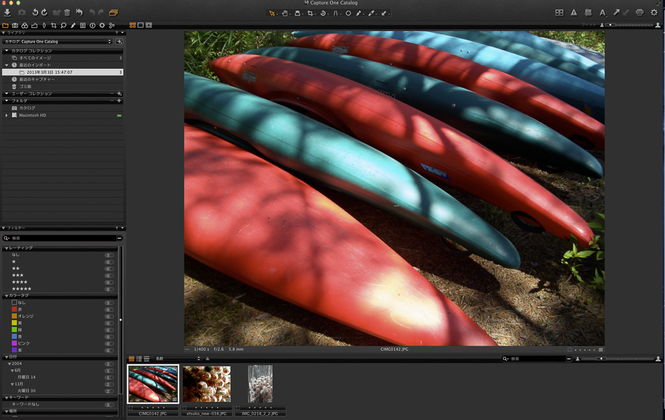Toggle the grid overlay icon
This screenshot has width=665, height=420.
(588, 12)
